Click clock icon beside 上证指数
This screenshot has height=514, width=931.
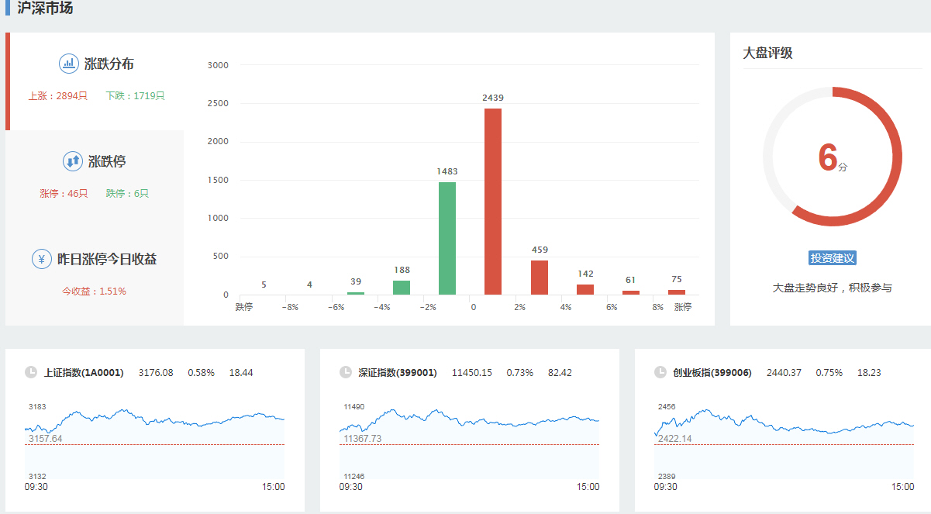(x=31, y=372)
